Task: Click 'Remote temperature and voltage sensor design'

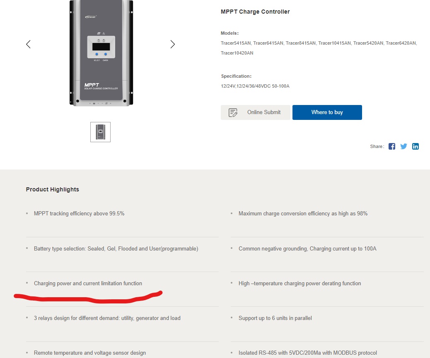Action: tap(90, 353)
